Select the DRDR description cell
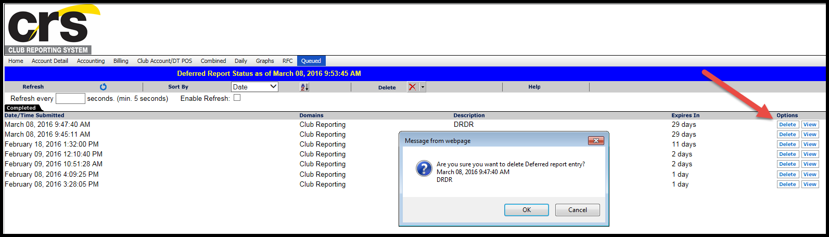Screen dimensions: 829x237 pos(464,125)
